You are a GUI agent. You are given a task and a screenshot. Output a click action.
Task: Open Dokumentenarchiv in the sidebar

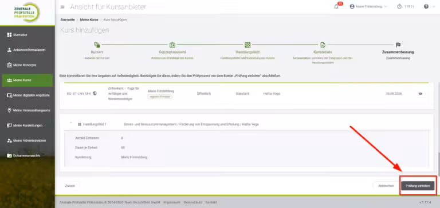pyautogui.click(x=27, y=155)
